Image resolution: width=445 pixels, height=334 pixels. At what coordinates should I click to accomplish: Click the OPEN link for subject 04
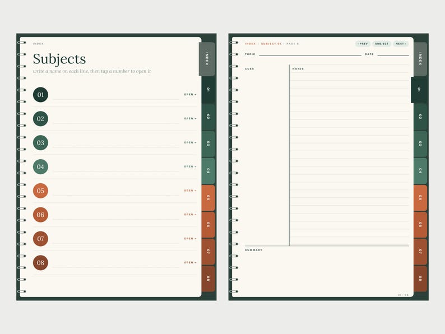click(x=190, y=166)
